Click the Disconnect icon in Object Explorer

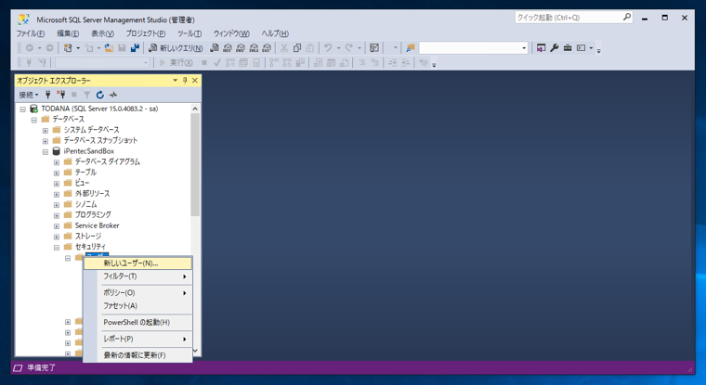click(x=61, y=95)
